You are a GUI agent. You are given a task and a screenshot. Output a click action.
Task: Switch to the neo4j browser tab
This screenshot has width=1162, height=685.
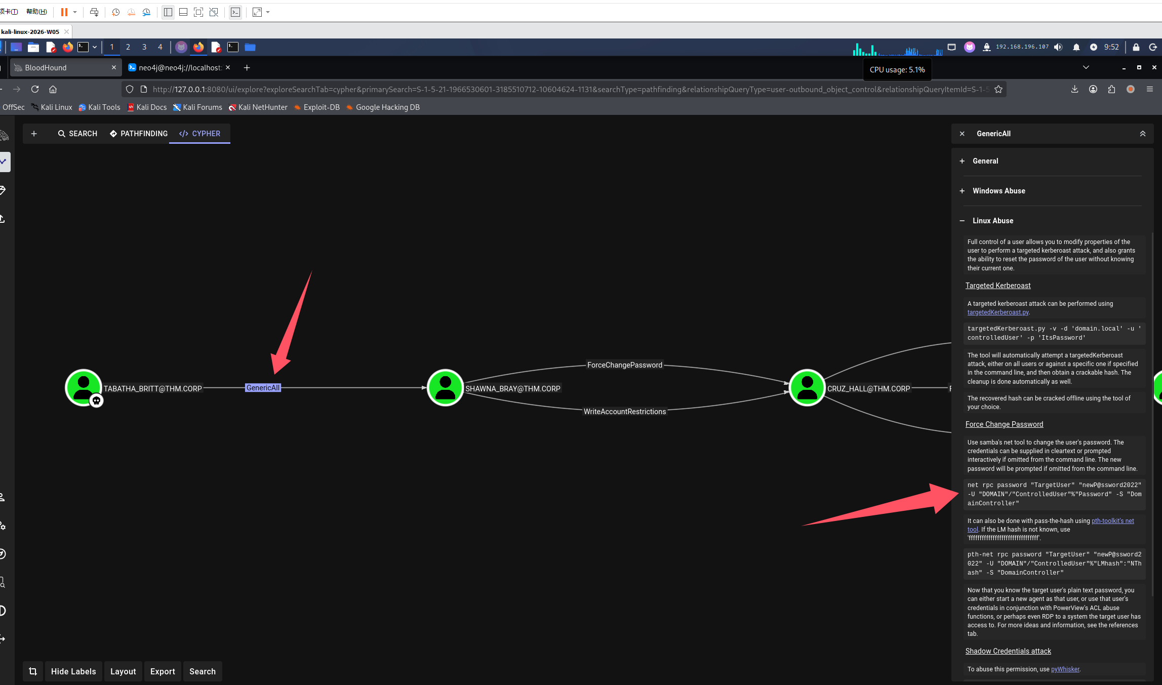point(179,68)
